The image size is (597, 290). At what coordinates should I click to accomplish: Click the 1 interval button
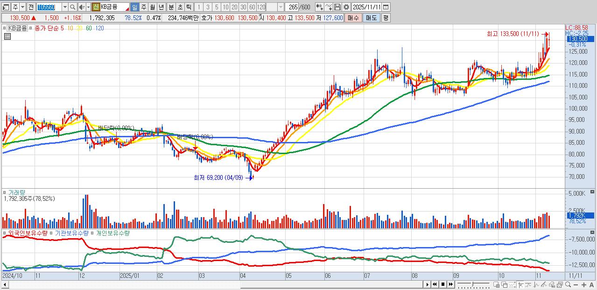click(x=199, y=7)
